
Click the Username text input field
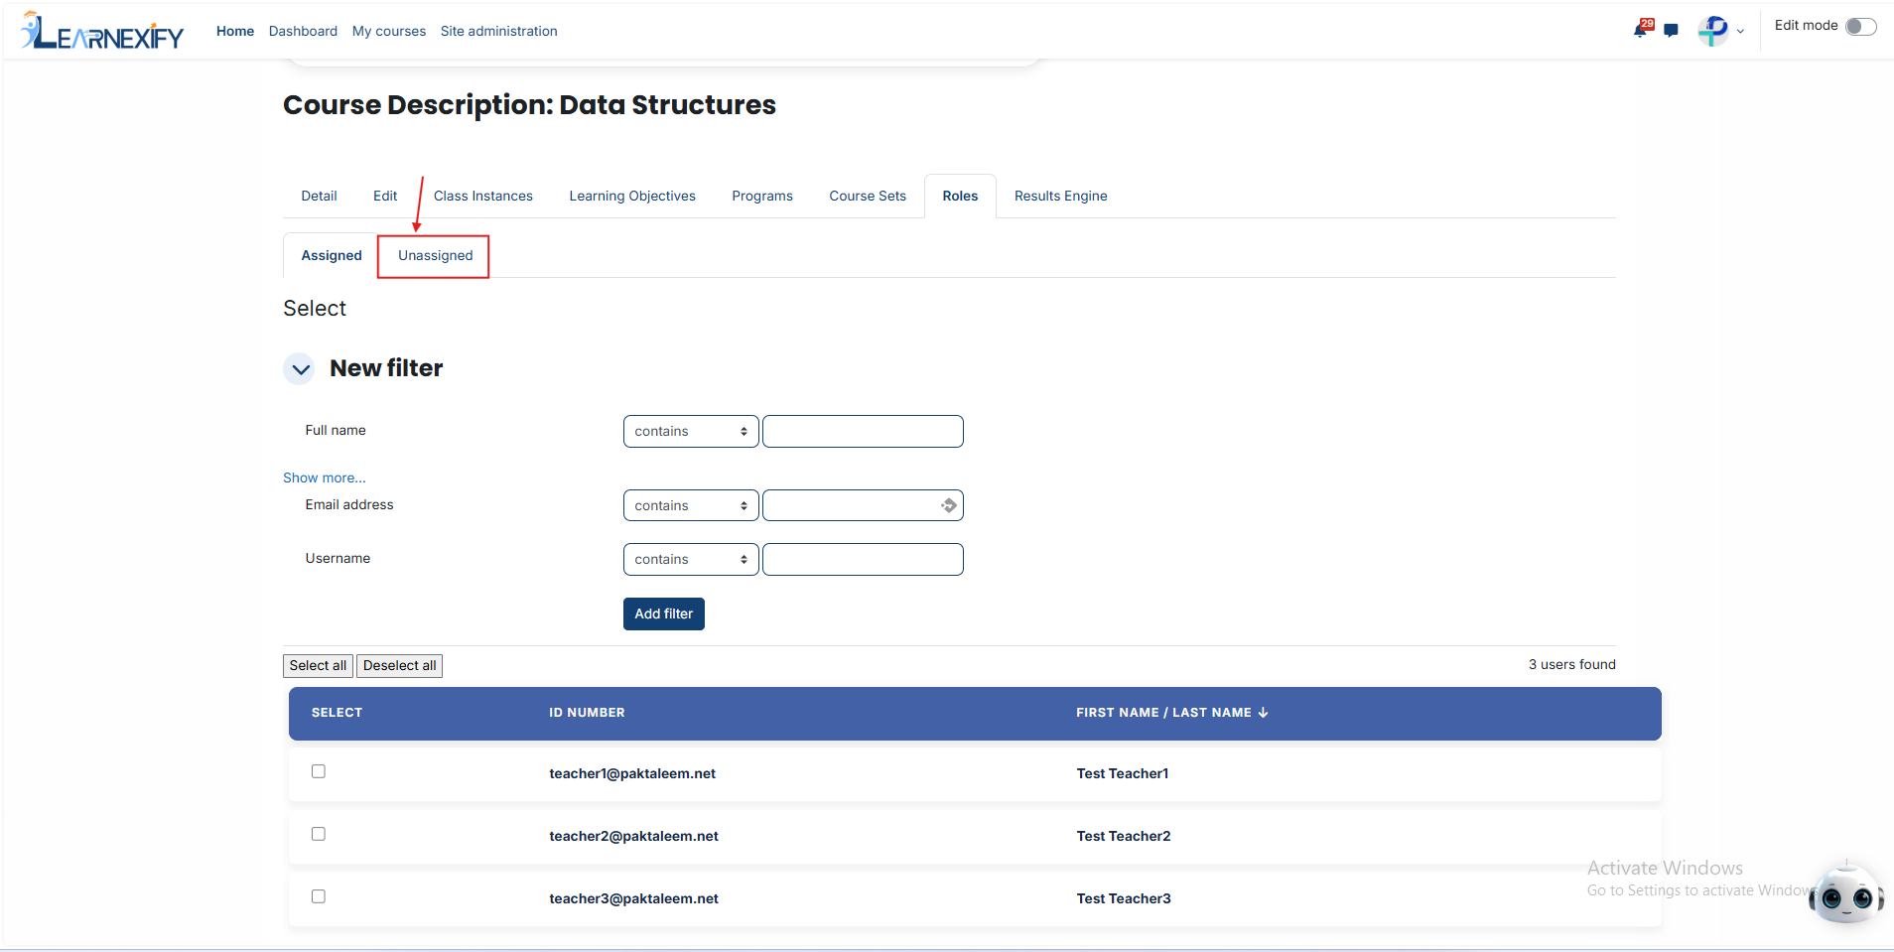[x=863, y=560]
